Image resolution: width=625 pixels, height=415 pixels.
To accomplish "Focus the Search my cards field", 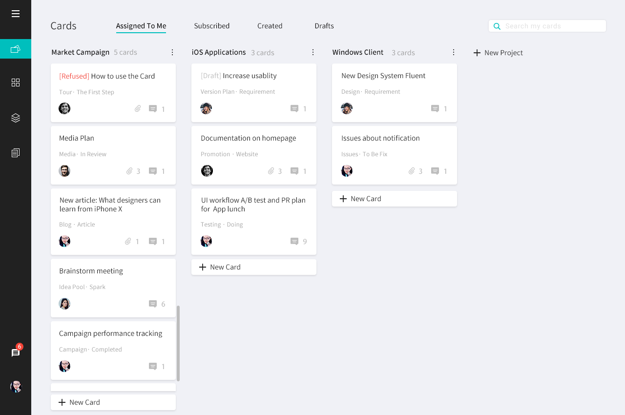I will coord(552,26).
